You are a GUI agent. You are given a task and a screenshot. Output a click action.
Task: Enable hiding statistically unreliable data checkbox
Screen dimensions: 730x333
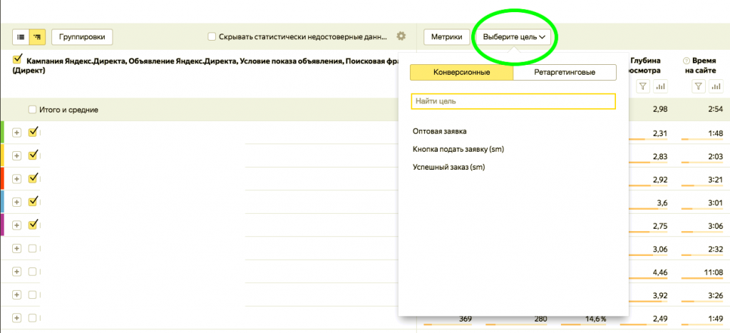point(212,36)
